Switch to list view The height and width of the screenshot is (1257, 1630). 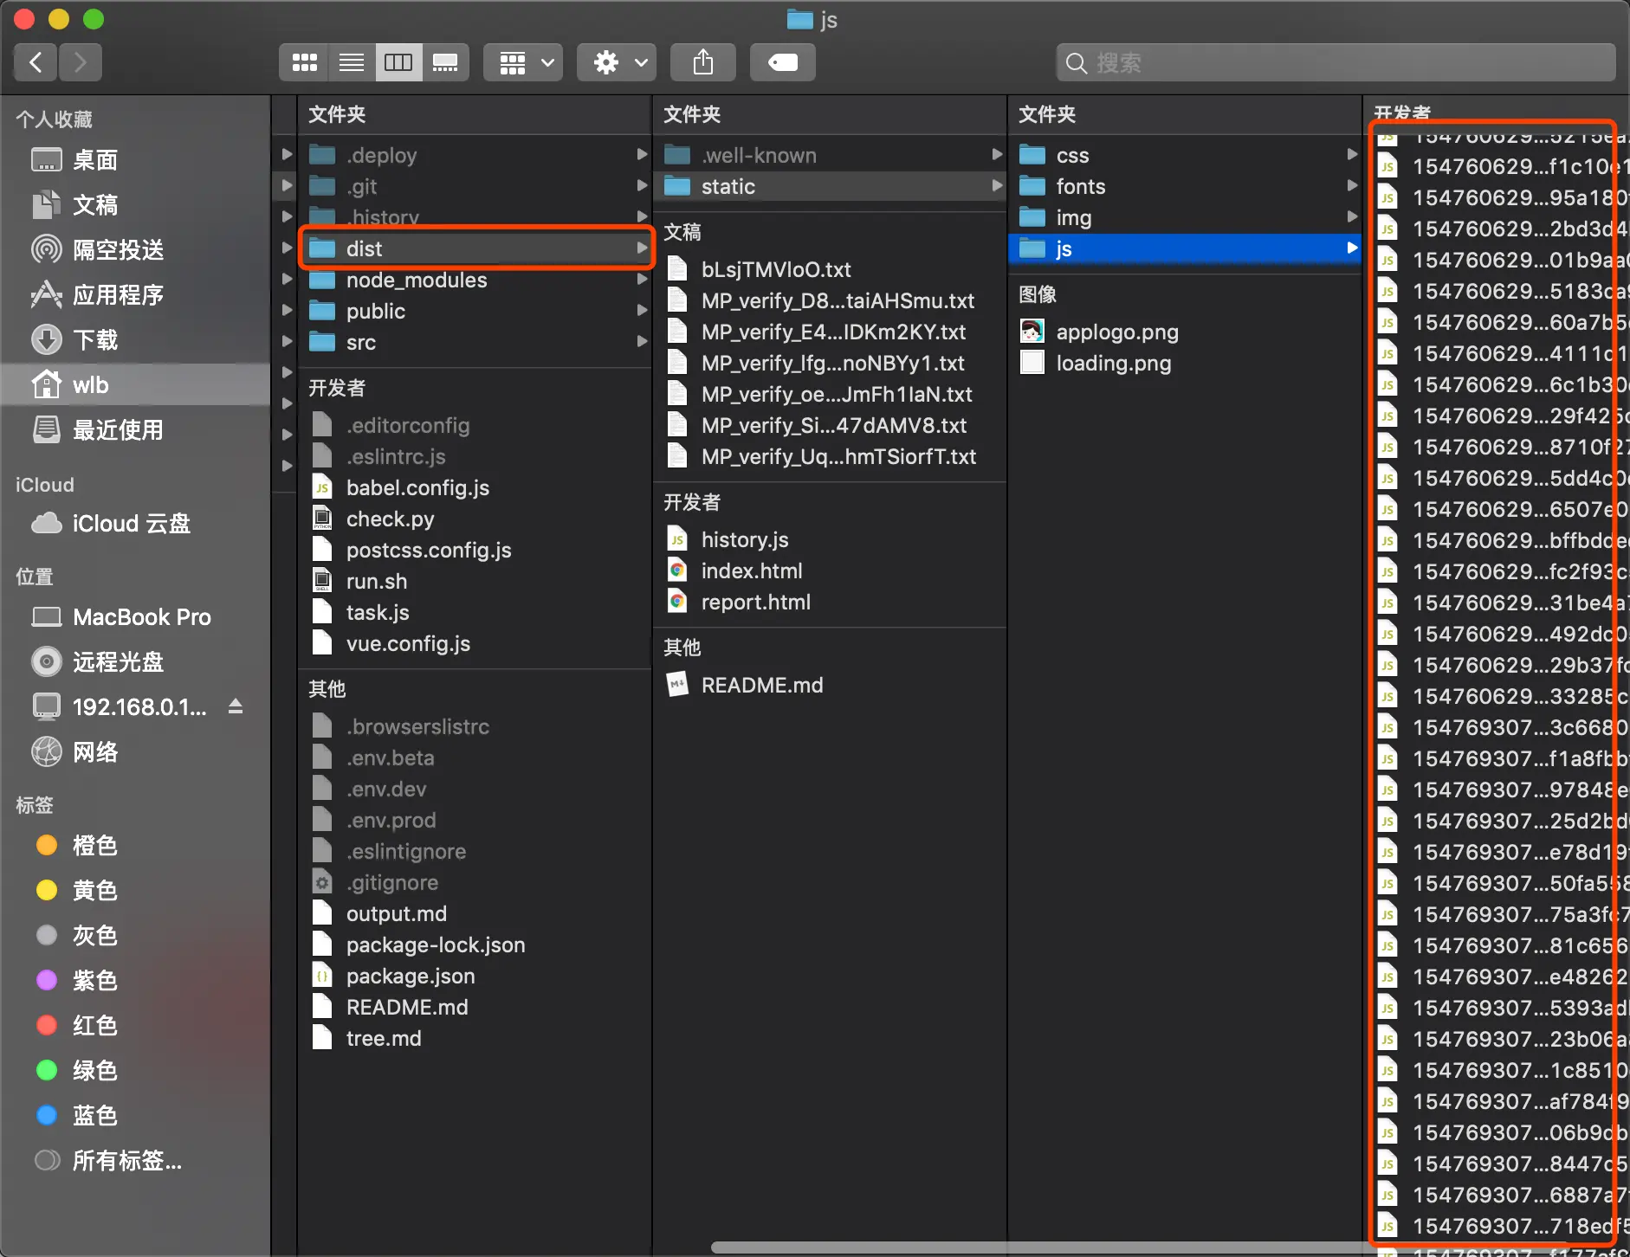pyautogui.click(x=351, y=62)
